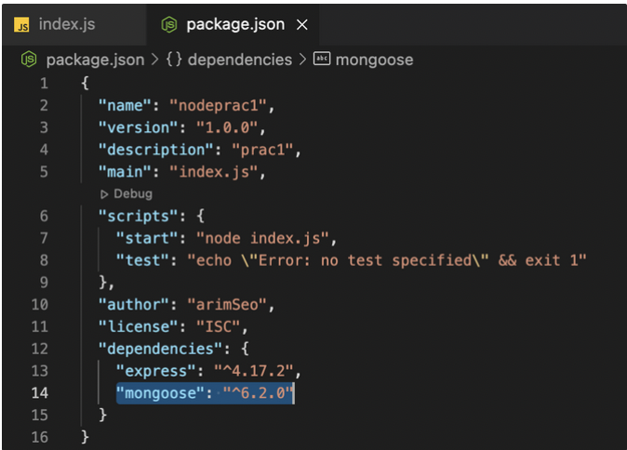
Task: Click the closing brace on line 16
Action: click(x=85, y=437)
